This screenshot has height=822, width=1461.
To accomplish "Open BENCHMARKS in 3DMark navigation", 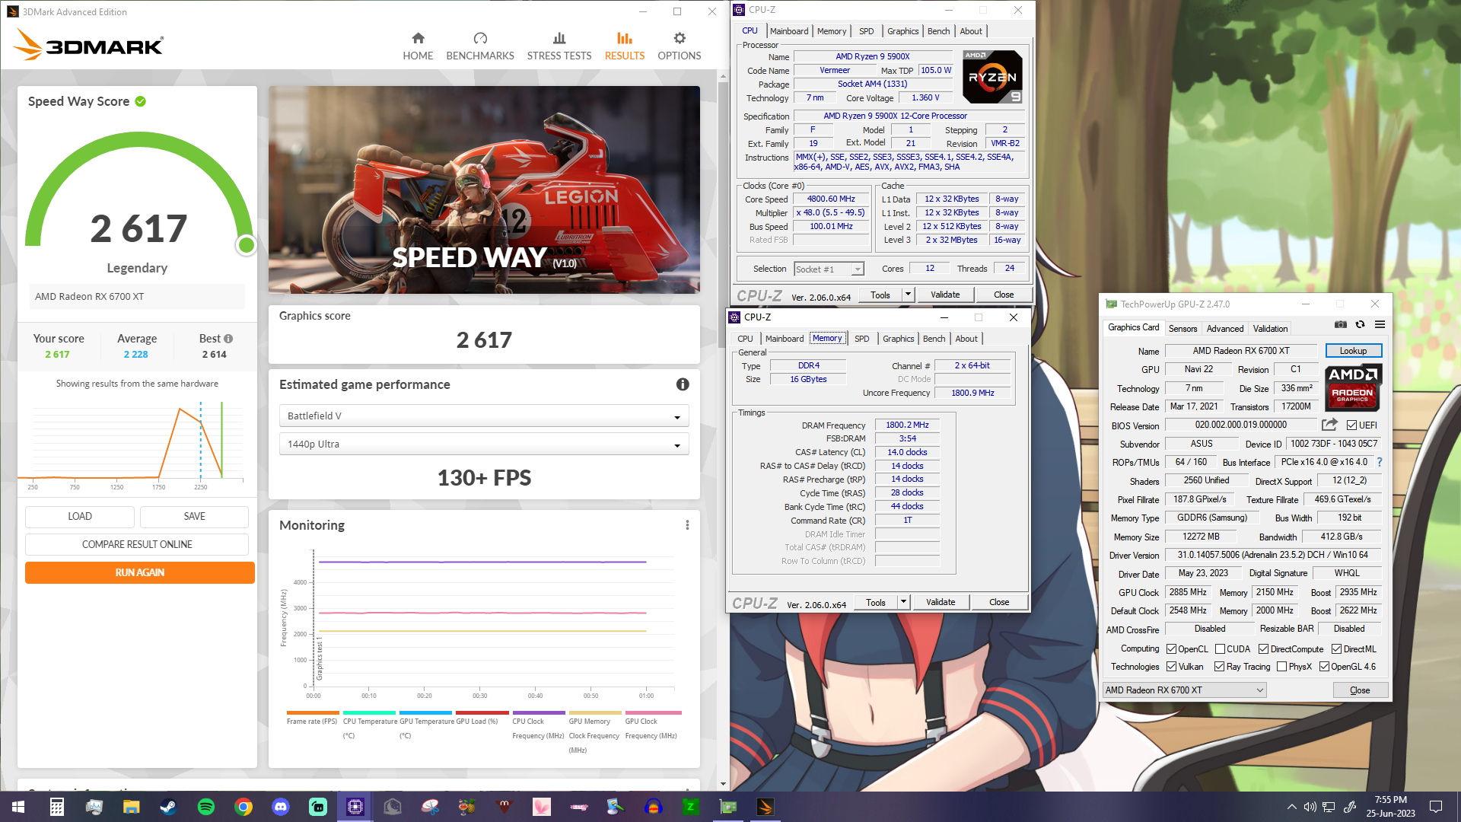I will [480, 46].
